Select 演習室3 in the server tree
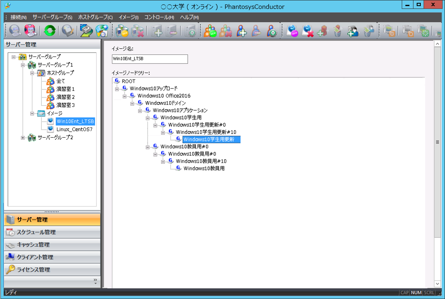 click(x=65, y=105)
